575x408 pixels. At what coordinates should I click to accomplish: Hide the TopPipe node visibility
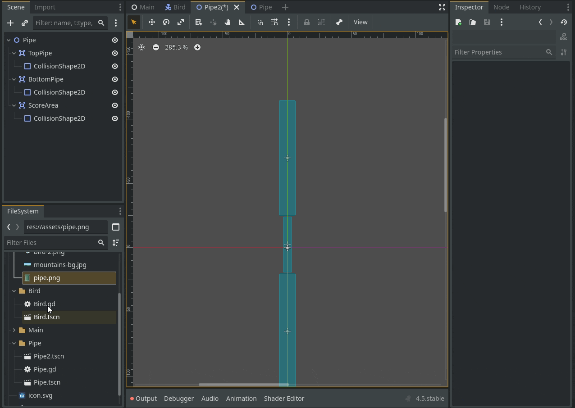tap(115, 53)
